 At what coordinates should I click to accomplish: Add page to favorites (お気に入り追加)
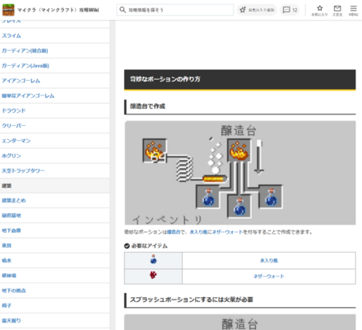pos(257,10)
